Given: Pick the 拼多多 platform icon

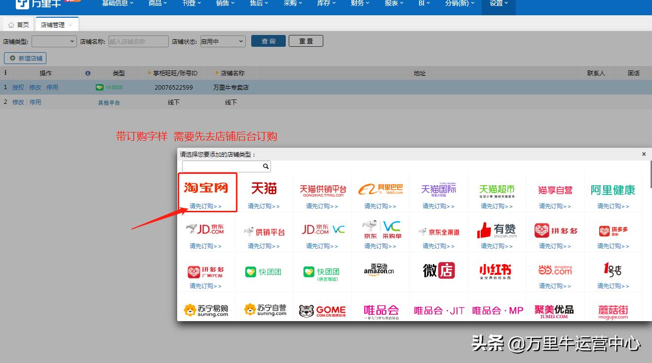Looking at the screenshot, I should coord(554,230).
